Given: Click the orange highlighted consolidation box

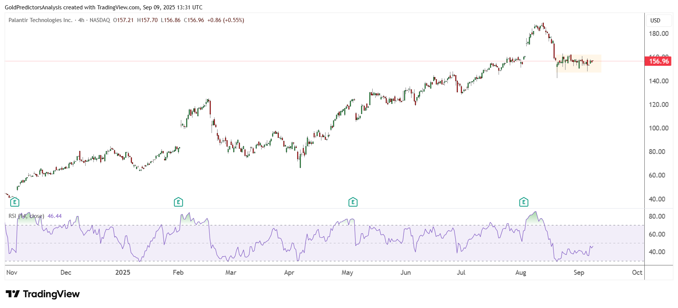Looking at the screenshot, I should 579,63.
